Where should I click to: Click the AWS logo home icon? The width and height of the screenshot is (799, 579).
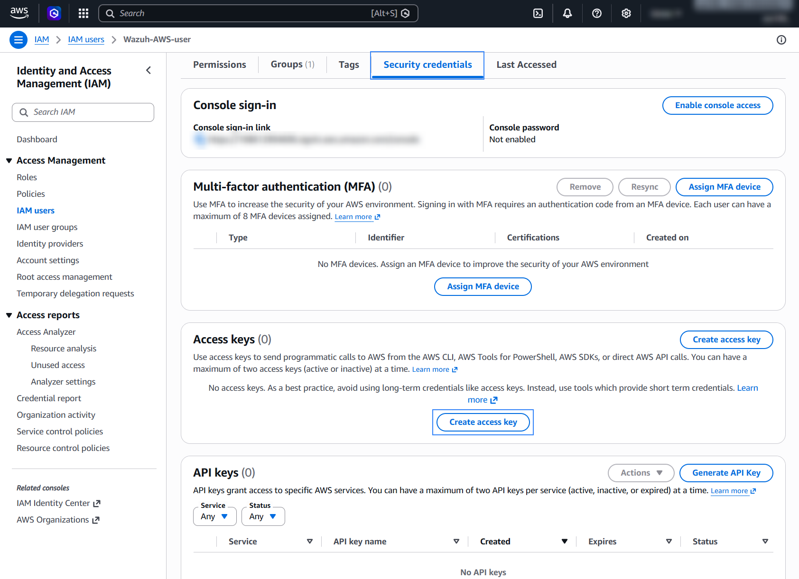[19, 13]
